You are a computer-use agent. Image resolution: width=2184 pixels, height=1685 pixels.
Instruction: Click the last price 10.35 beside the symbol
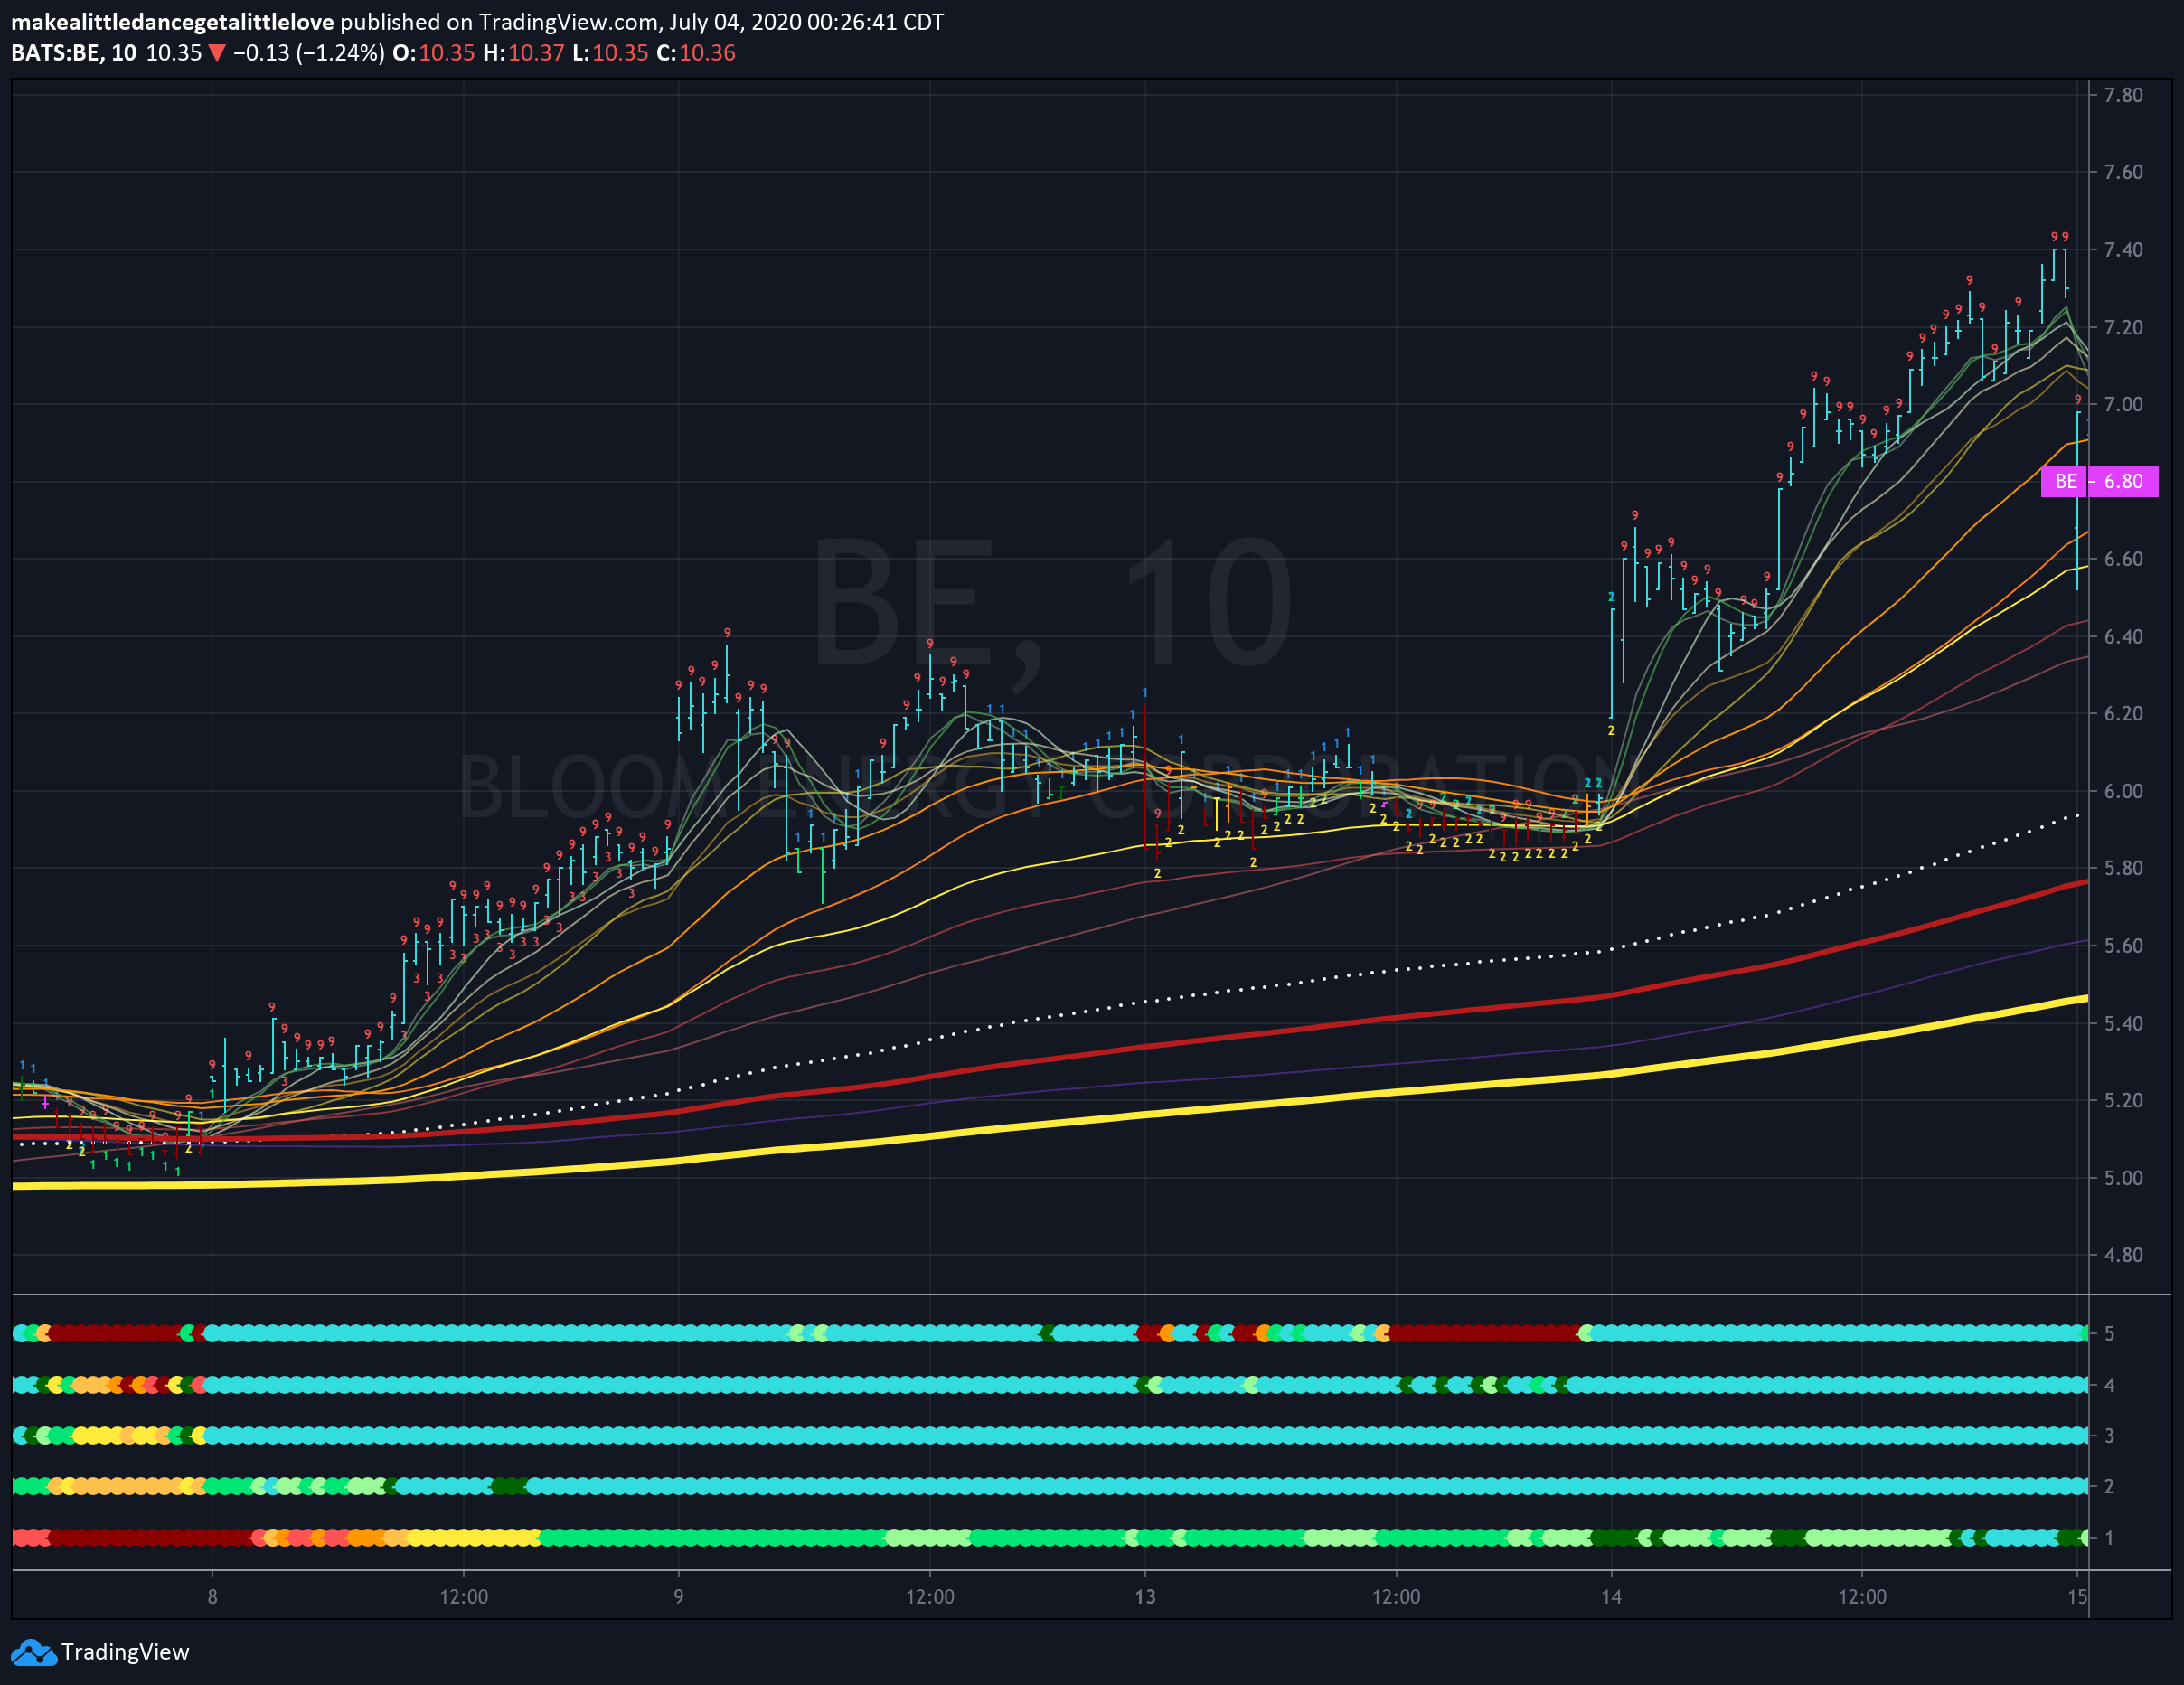[x=174, y=53]
